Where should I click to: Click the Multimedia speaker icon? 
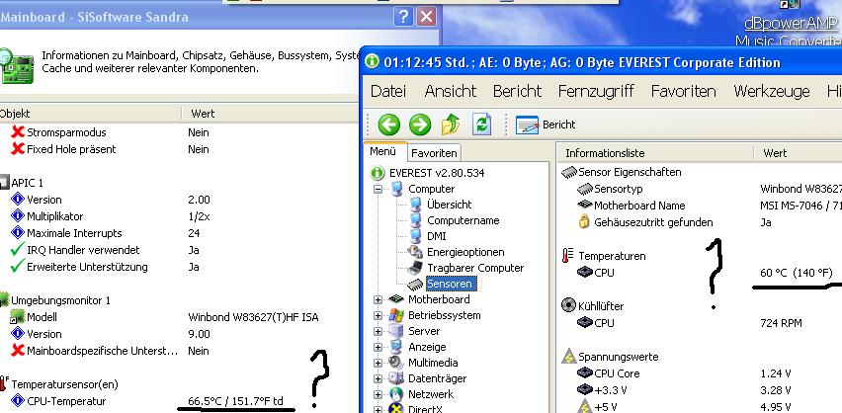tap(396, 363)
